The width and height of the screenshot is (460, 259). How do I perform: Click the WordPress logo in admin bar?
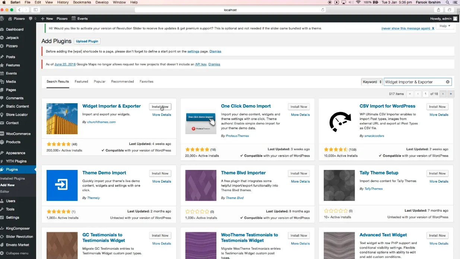click(3, 18)
